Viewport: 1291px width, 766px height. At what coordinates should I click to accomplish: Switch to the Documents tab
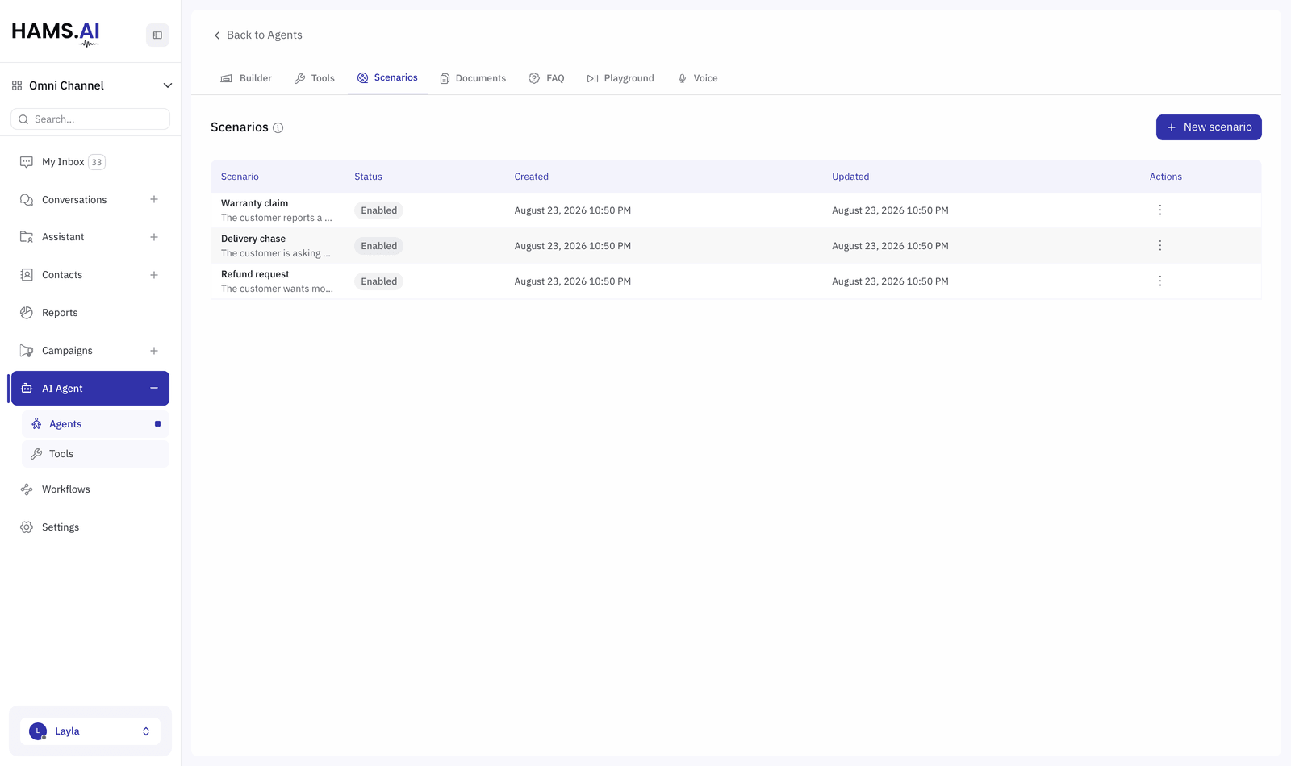(x=473, y=78)
